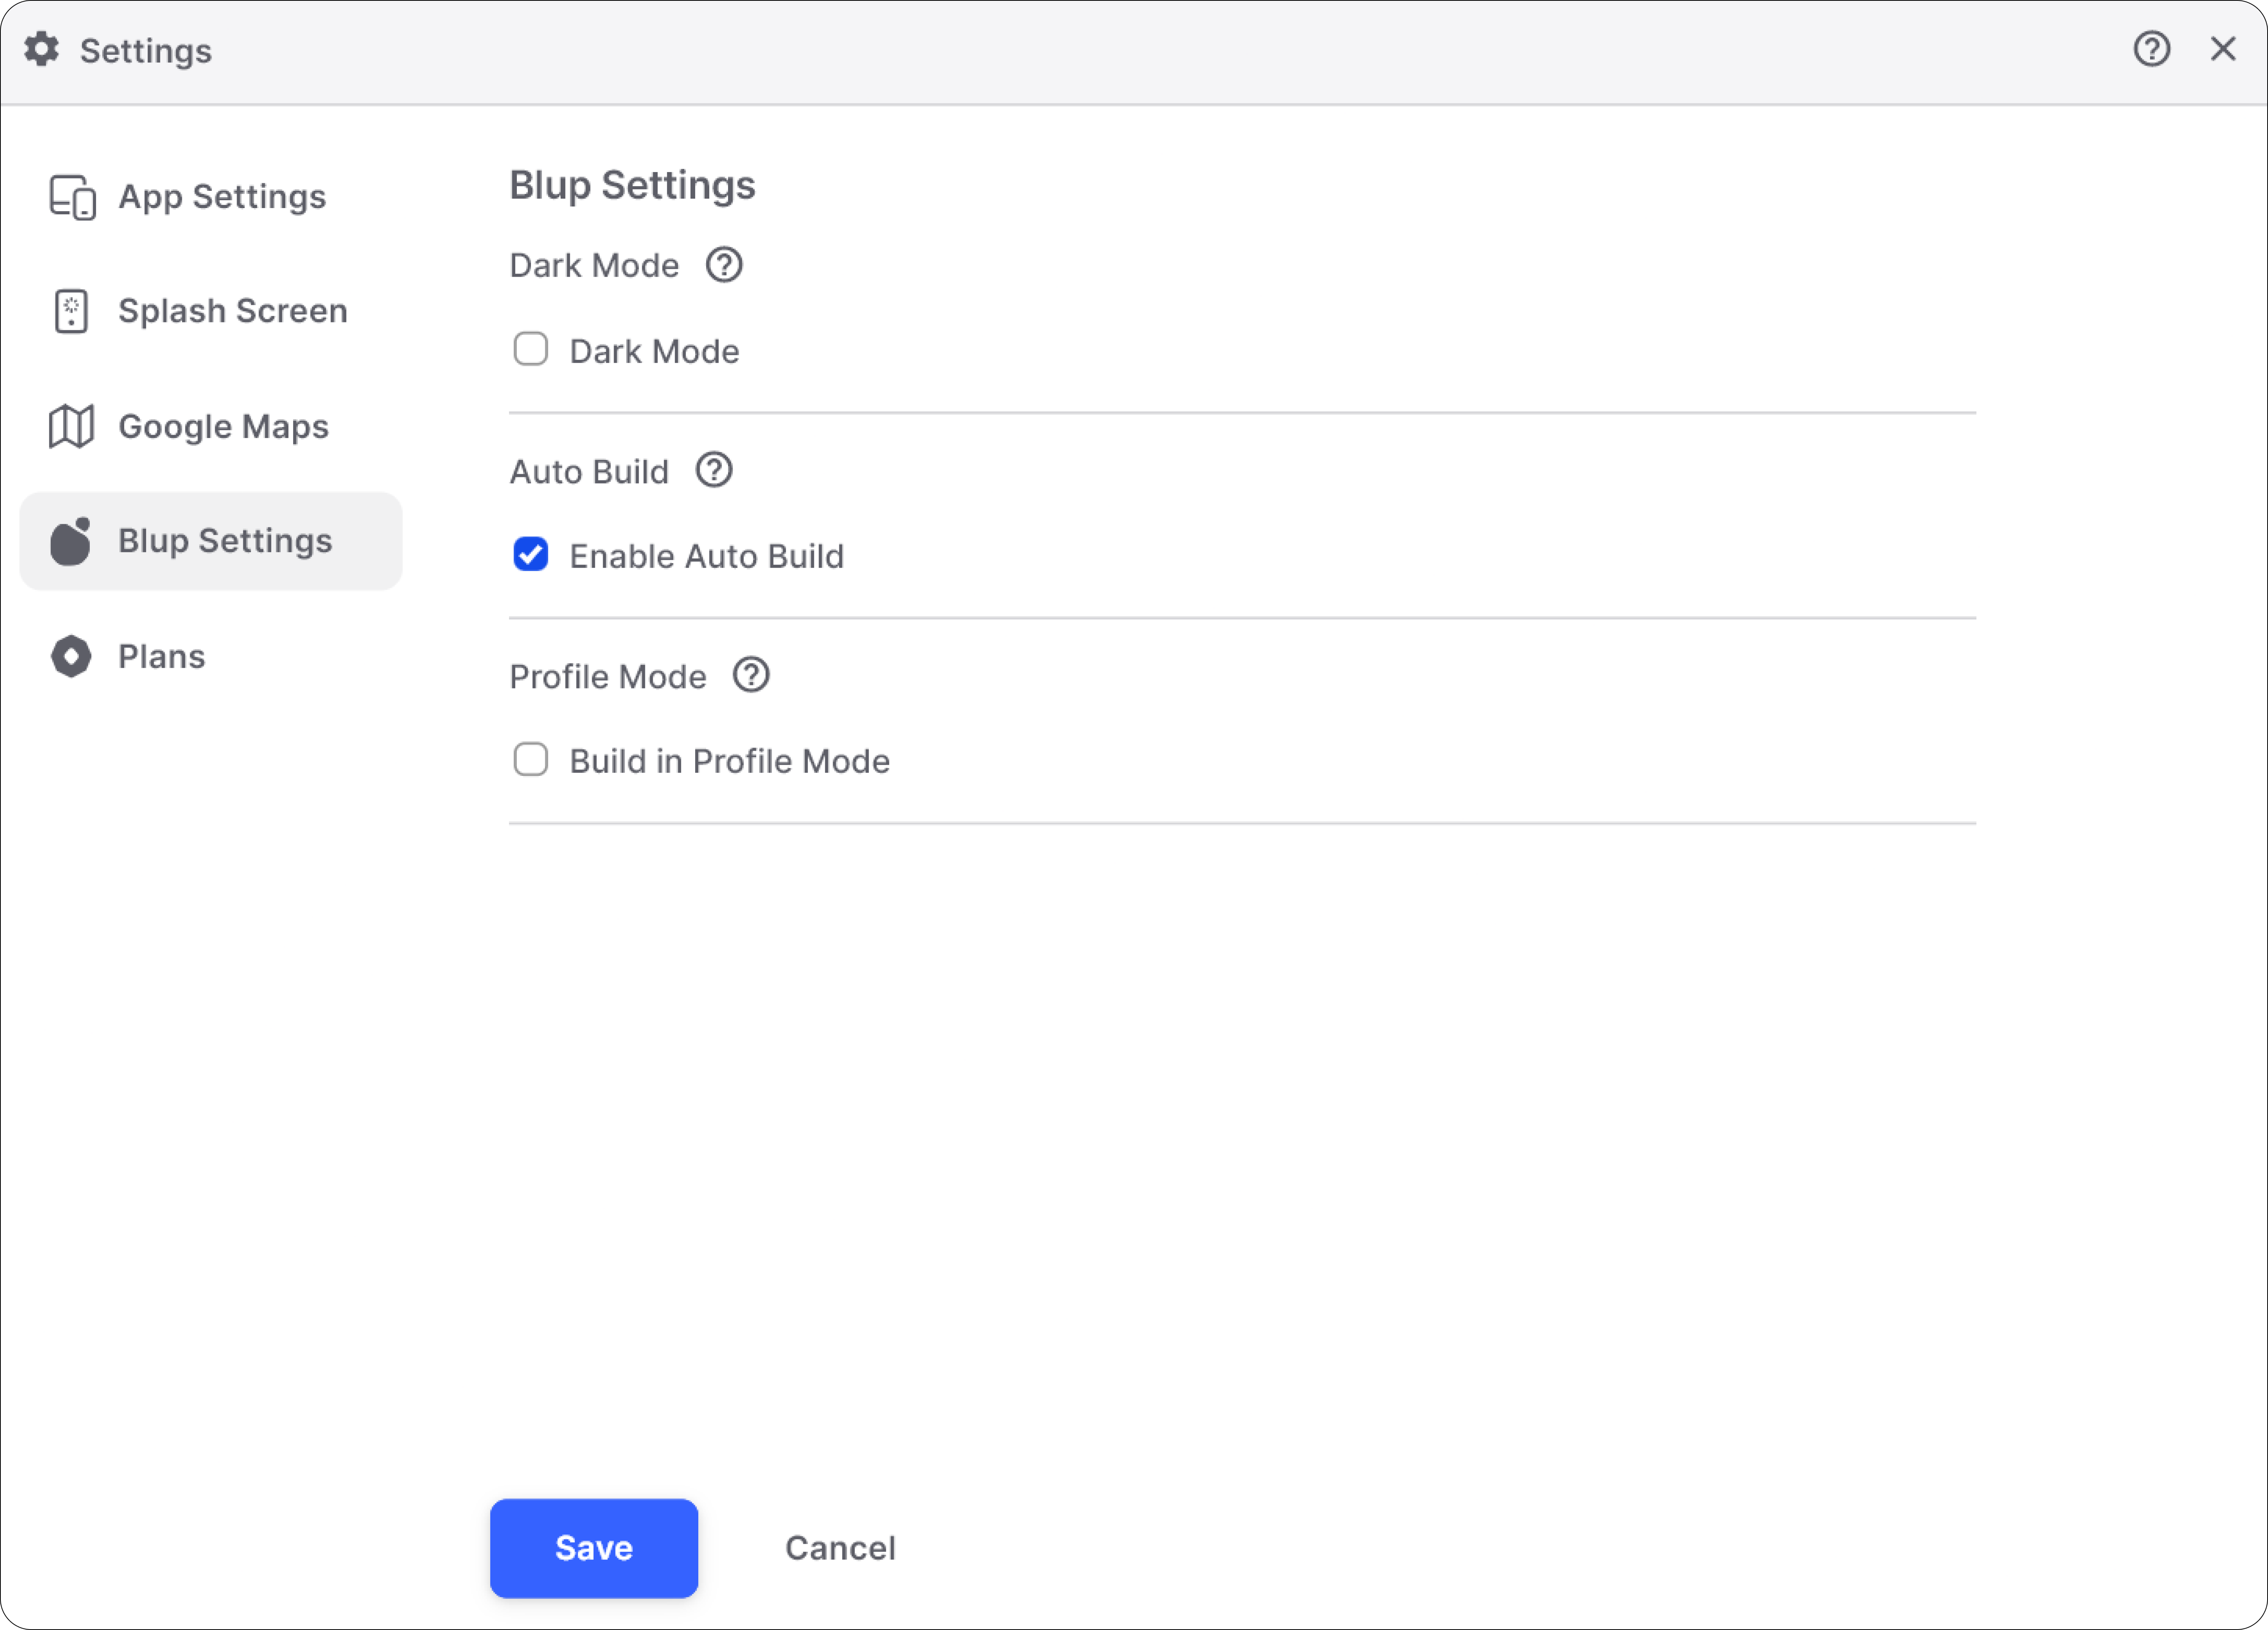Click the Splash Screen phone icon

pos(71,311)
